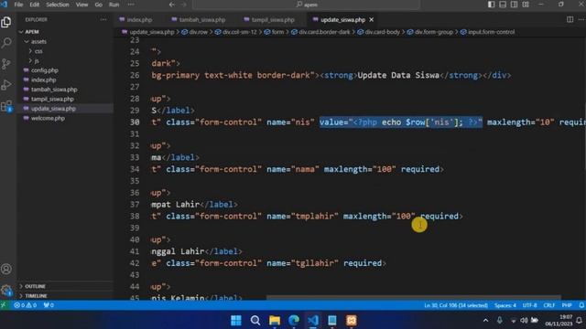Click errors and warnings count in status bar
The width and height of the screenshot is (586, 329).
pyautogui.click(x=26, y=305)
